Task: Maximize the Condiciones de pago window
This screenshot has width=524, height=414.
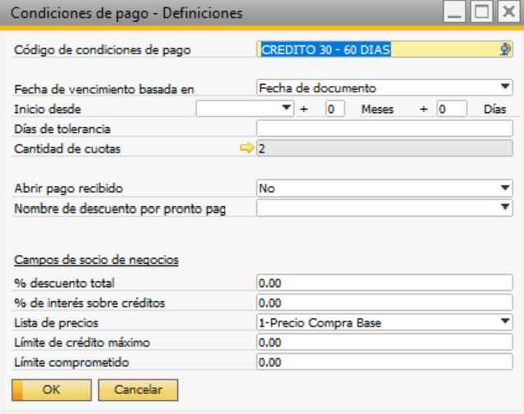Action: pos(481,12)
